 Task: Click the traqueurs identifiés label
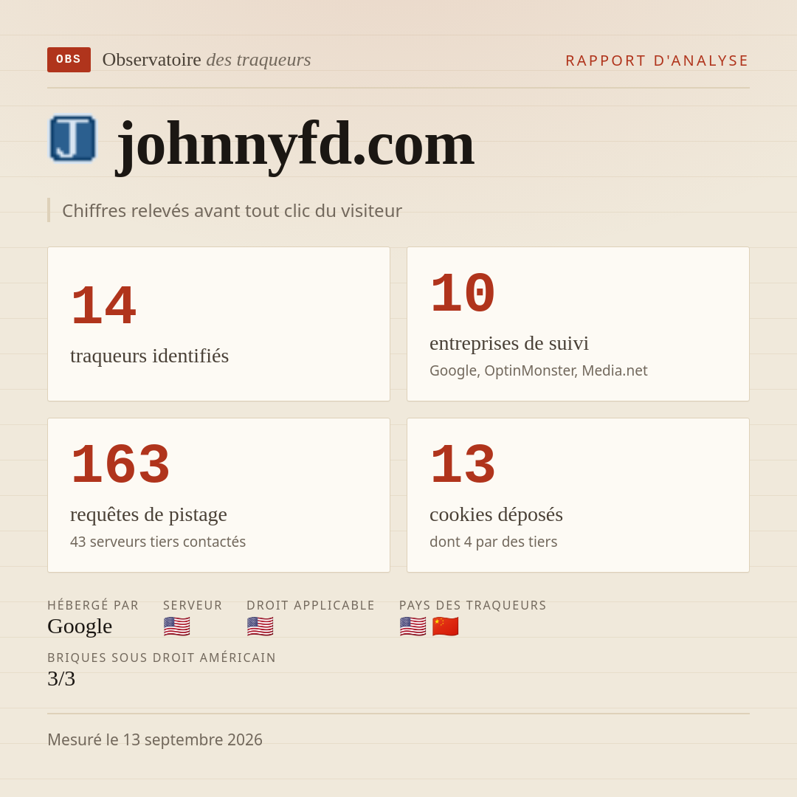tap(149, 355)
